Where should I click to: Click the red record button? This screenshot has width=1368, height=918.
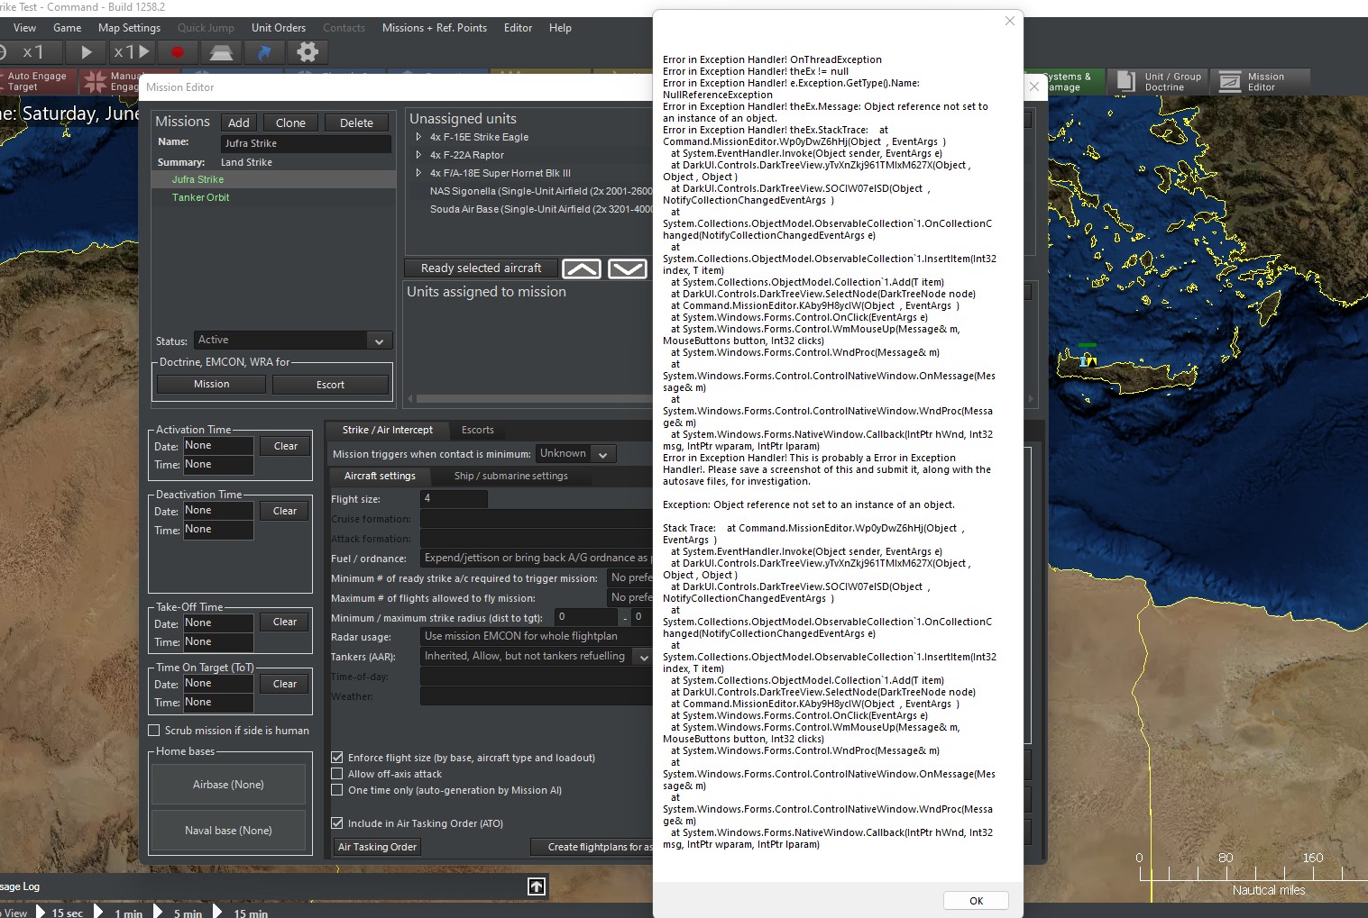point(178,52)
